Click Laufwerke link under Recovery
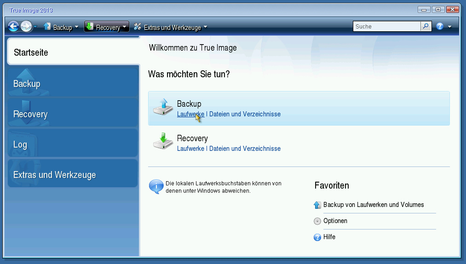The height and width of the screenshot is (264, 466). click(x=190, y=149)
